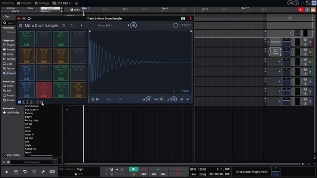Open Micro Drum Sampler hamburger menu
The height and width of the screenshot is (178, 317).
click(20, 25)
